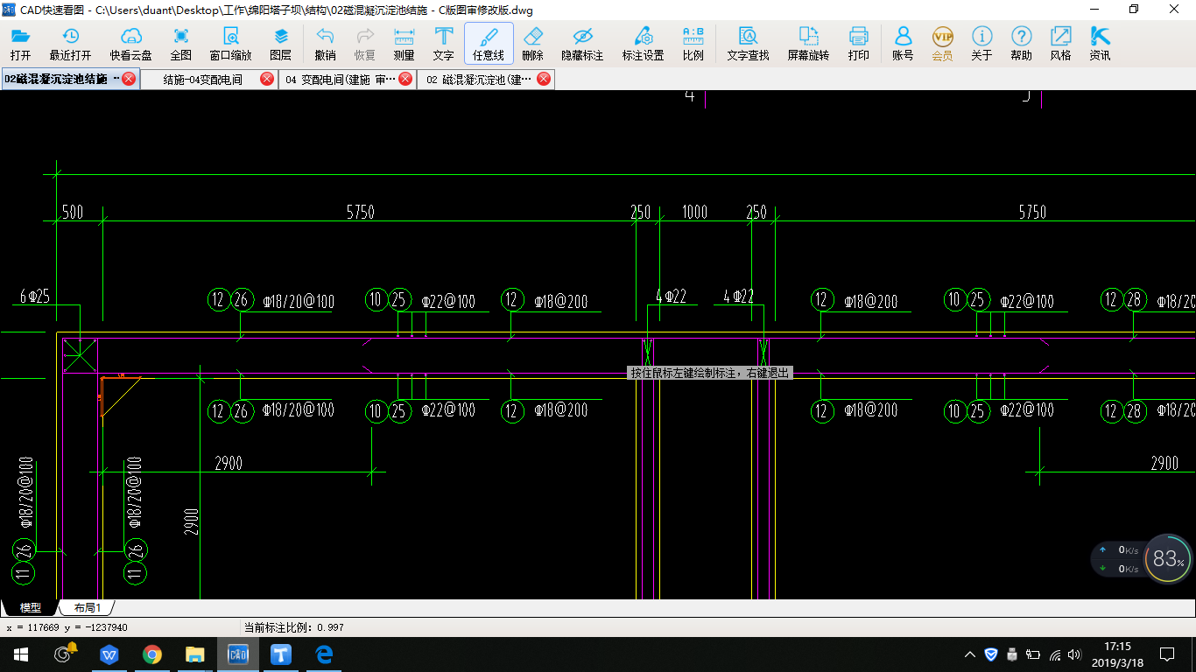Click the 83% memory accelerator widget

[1168, 558]
